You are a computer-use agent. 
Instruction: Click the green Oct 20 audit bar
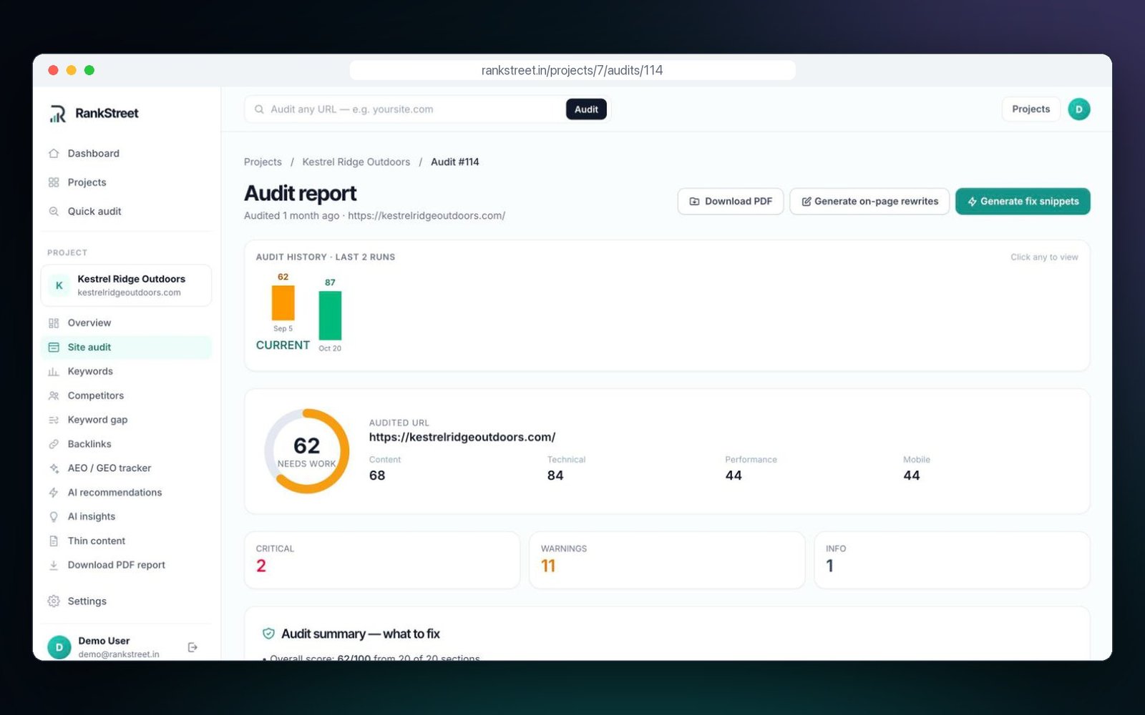(x=330, y=315)
